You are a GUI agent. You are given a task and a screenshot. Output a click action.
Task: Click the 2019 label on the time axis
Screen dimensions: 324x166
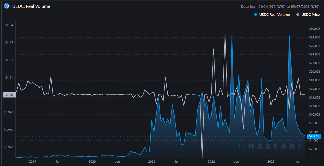click(33, 162)
